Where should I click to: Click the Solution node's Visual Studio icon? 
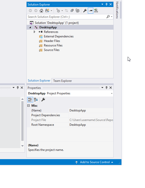click(32, 23)
